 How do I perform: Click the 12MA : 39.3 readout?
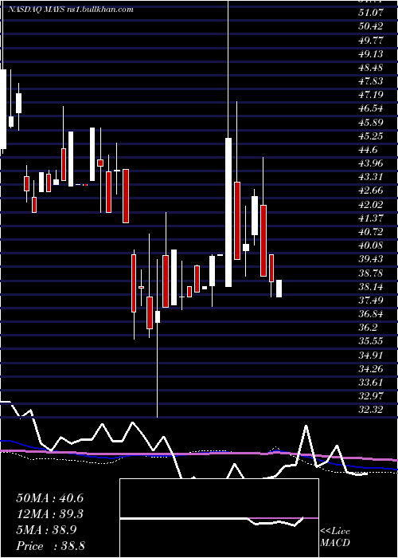point(50,514)
